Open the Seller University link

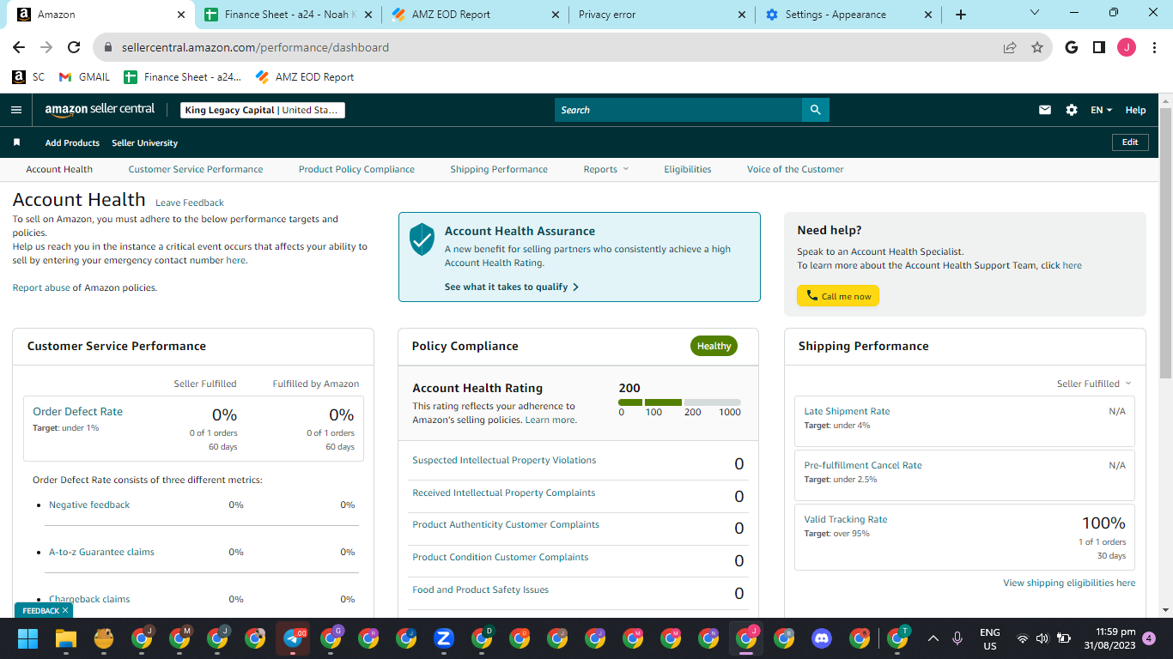[144, 142]
